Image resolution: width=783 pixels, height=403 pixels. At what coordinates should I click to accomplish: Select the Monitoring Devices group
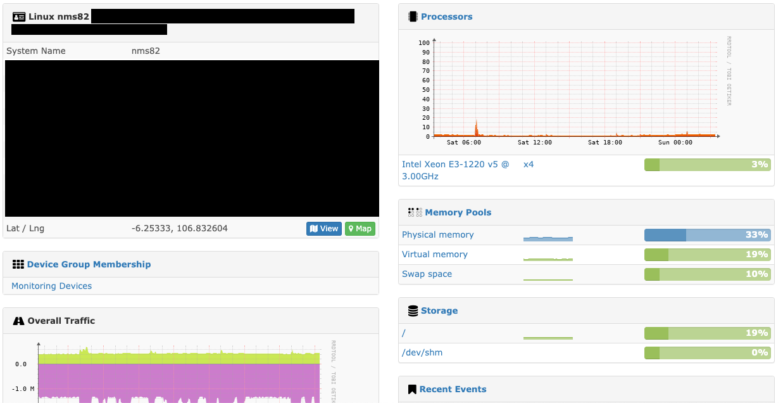(x=51, y=286)
